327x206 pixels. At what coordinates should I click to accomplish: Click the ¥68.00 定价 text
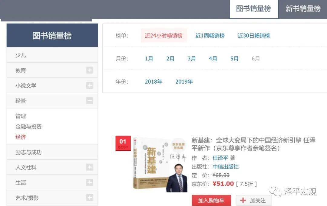(221, 175)
